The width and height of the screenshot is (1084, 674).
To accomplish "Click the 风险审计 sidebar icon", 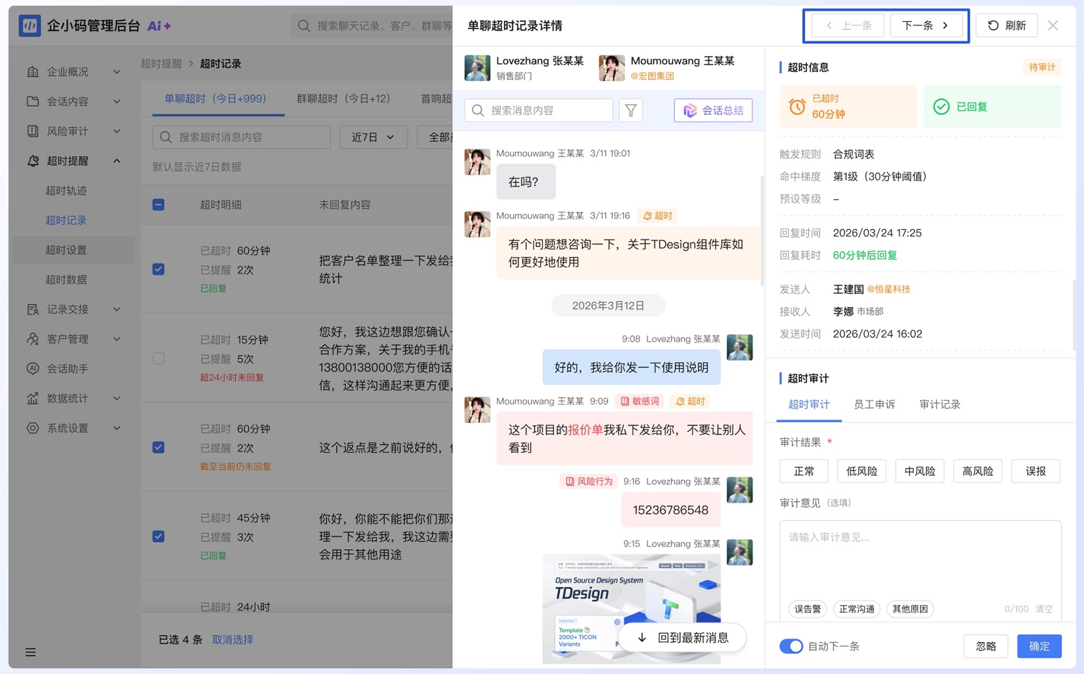I will [x=32, y=131].
